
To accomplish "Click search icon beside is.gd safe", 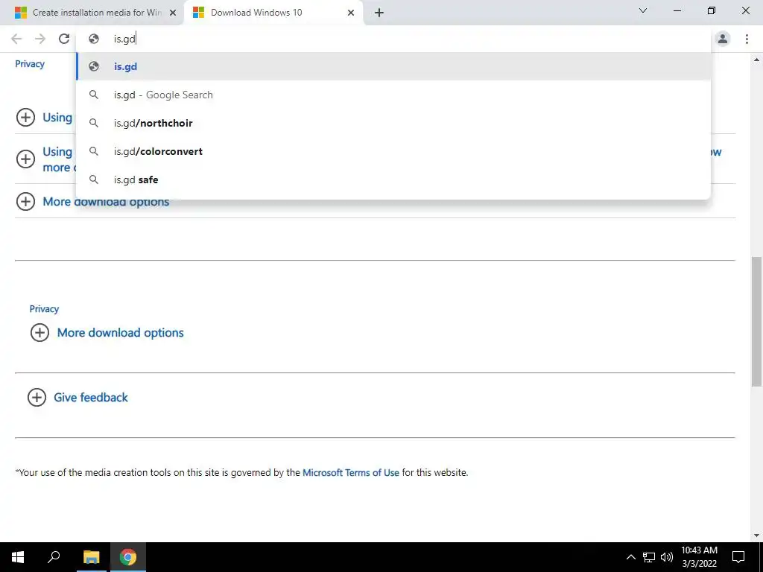I will tap(94, 179).
